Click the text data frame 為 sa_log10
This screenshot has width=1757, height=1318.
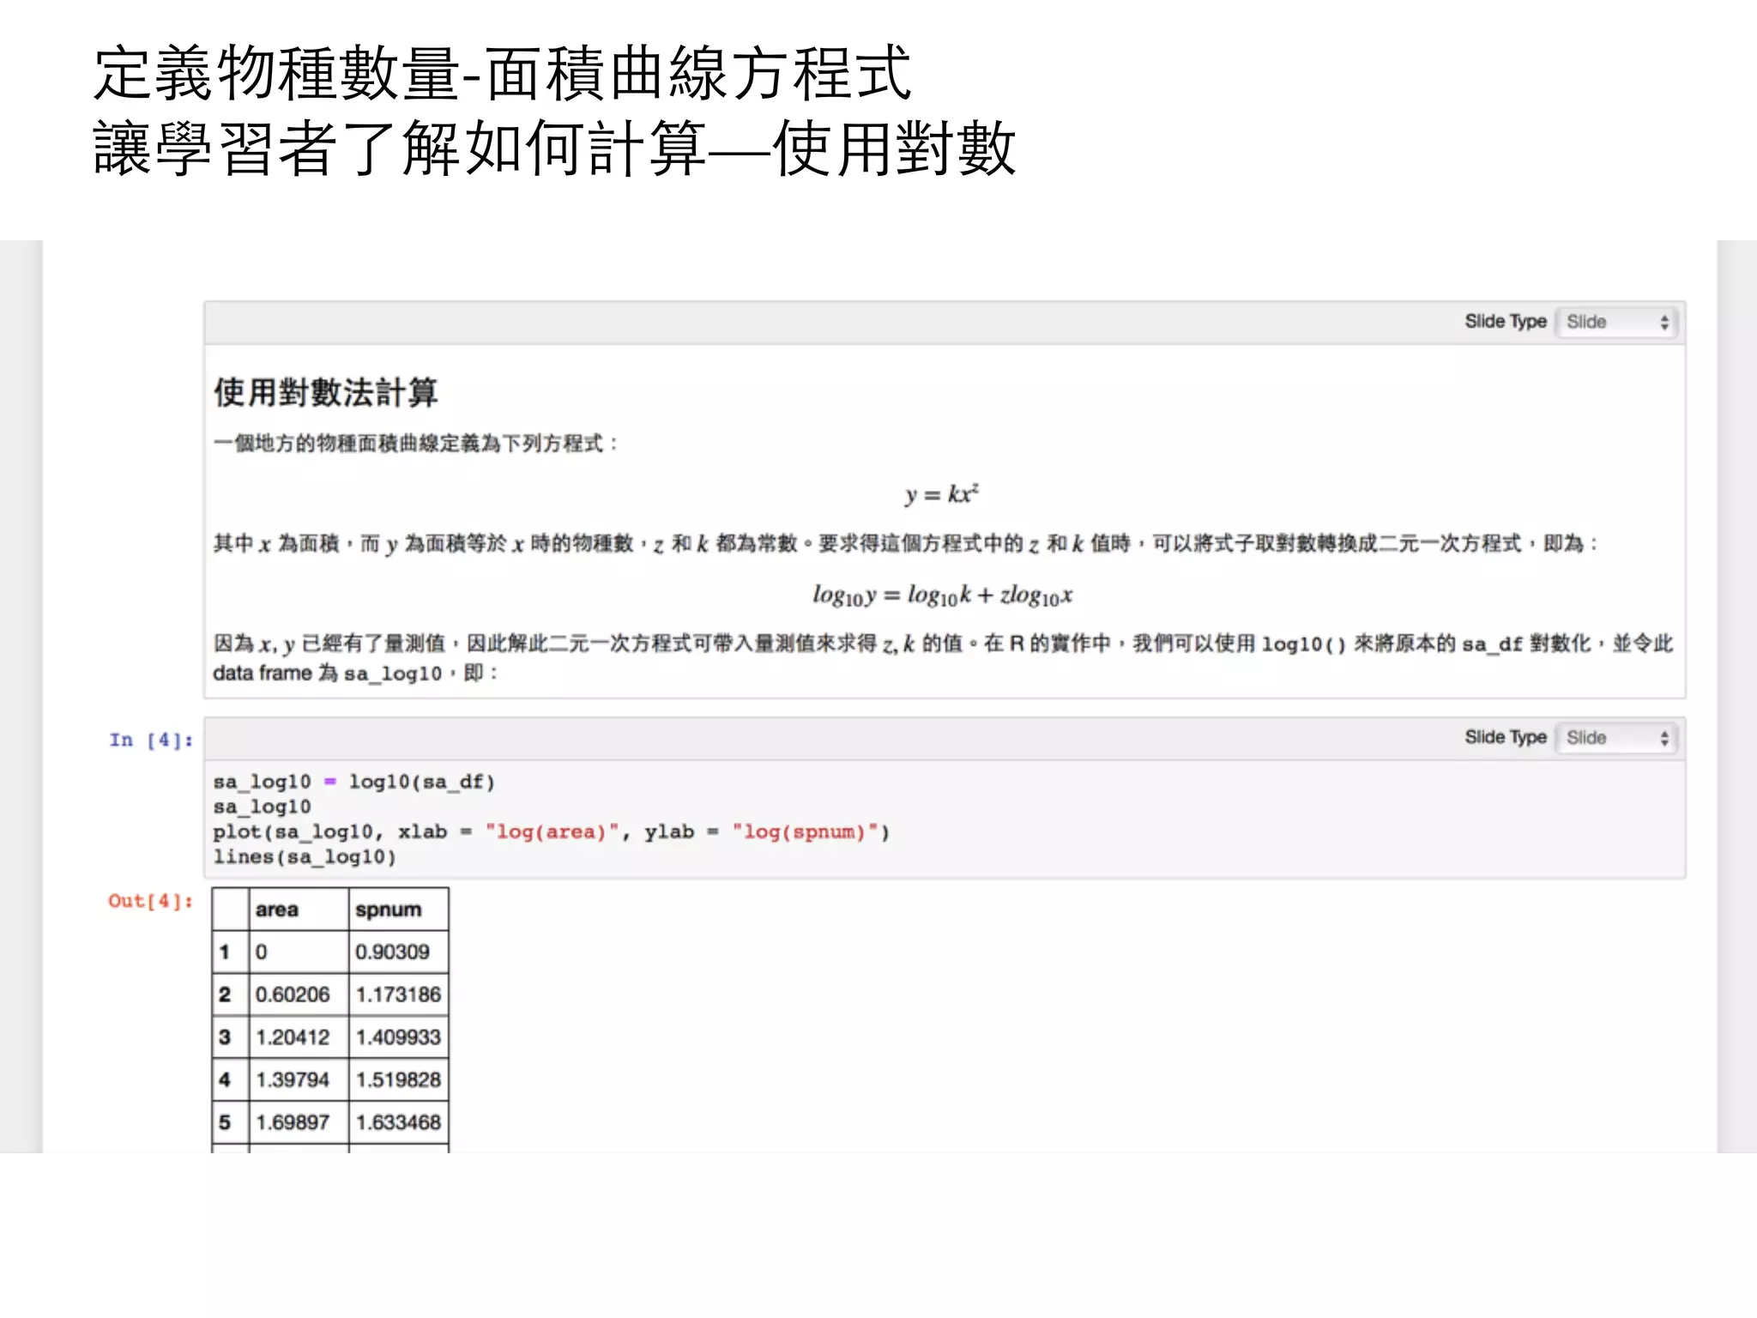(328, 674)
